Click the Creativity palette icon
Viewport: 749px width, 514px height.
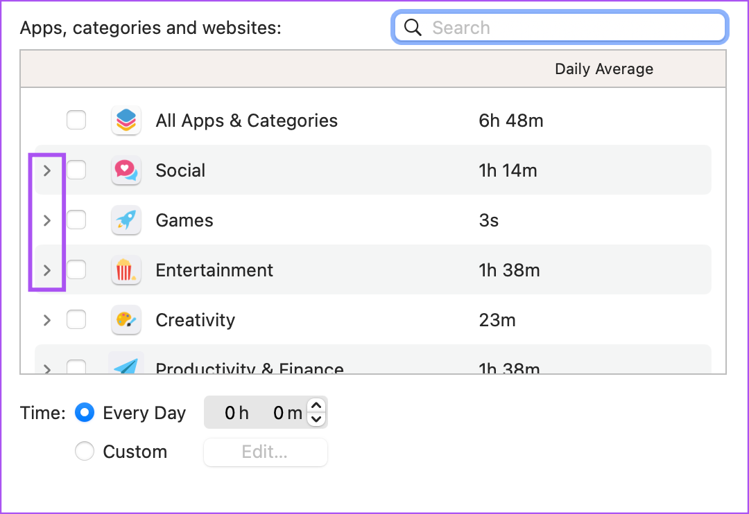(x=126, y=319)
